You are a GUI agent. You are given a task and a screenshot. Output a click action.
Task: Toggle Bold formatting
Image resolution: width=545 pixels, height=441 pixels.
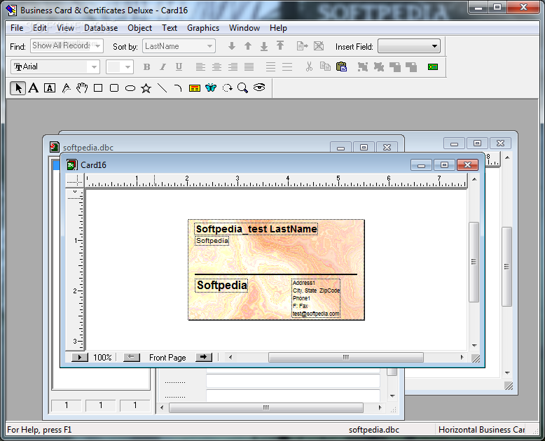coord(146,66)
